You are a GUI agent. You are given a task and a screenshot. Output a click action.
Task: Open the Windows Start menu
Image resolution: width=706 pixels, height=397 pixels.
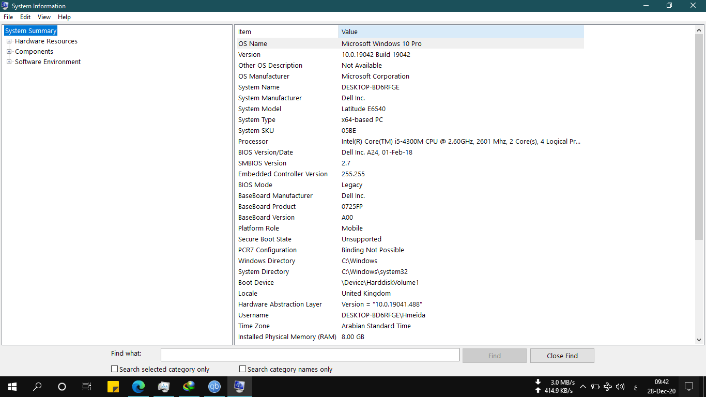tap(12, 387)
